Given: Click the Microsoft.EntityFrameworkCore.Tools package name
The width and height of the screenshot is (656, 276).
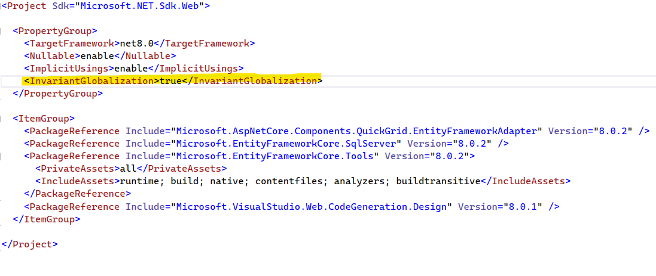Looking at the screenshot, I should (274, 156).
